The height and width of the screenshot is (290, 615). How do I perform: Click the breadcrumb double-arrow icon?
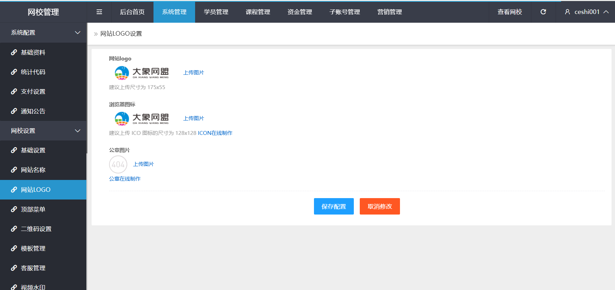point(96,34)
